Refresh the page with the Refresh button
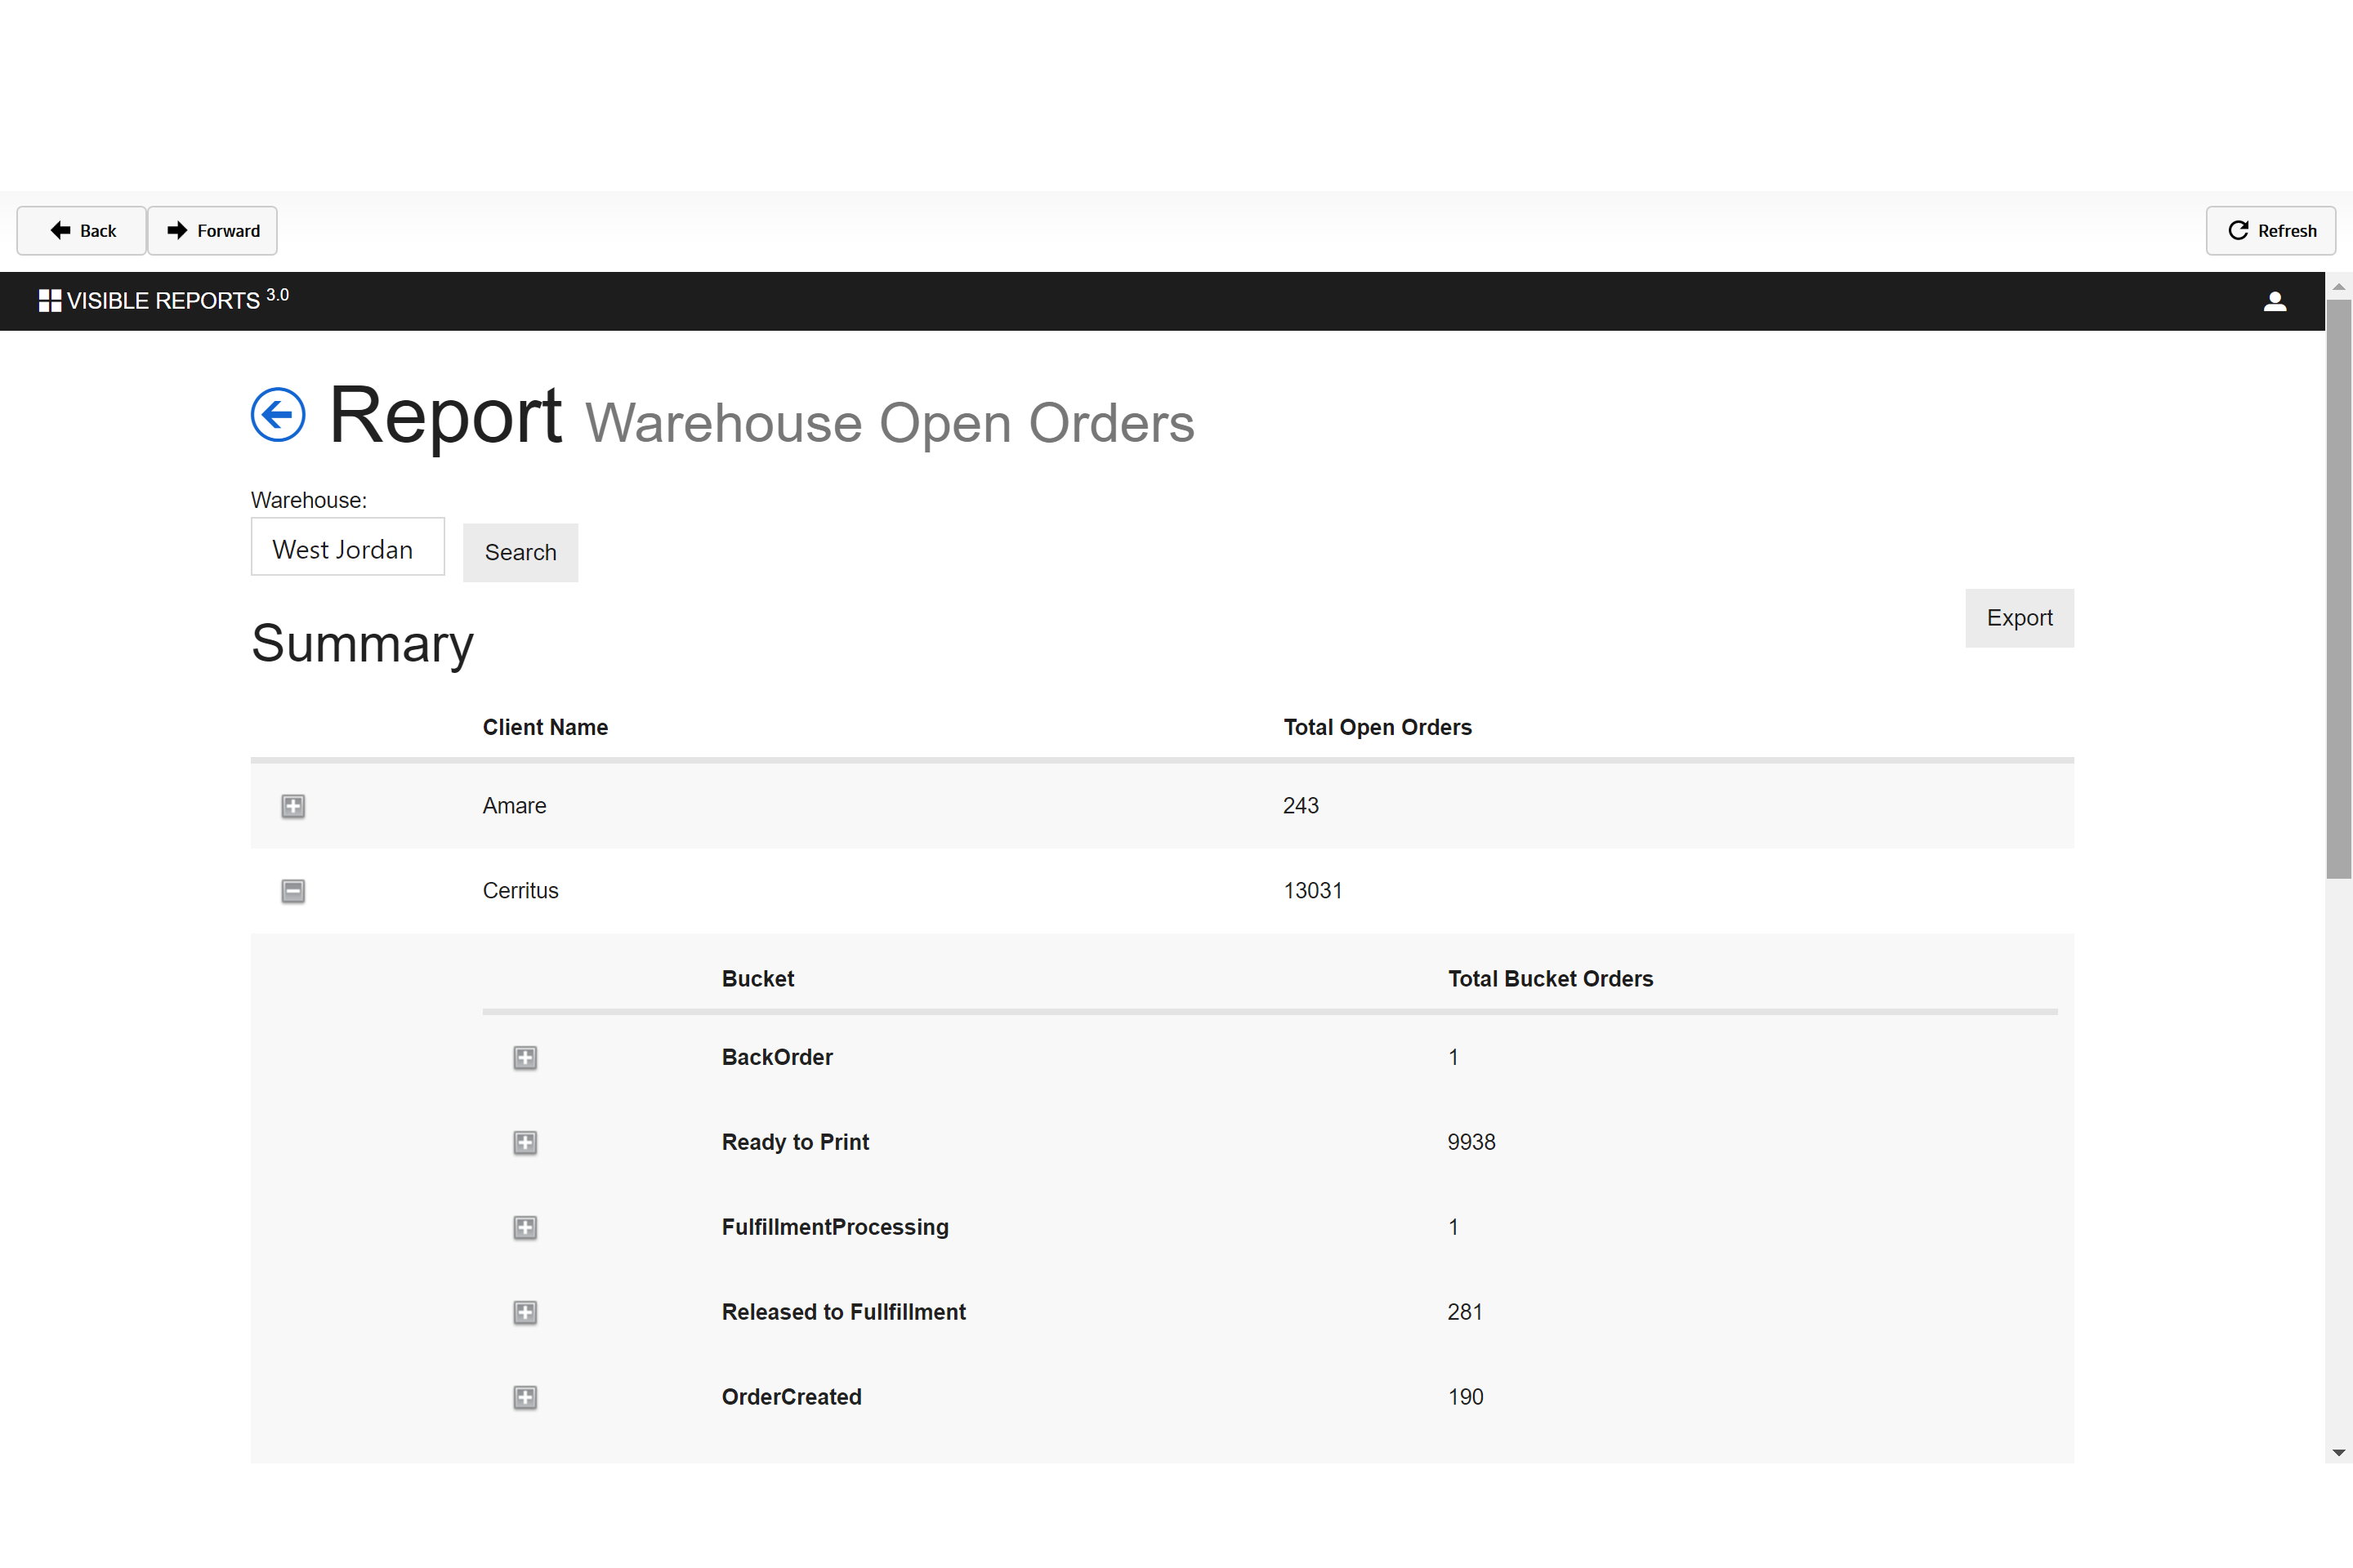 pyautogui.click(x=2271, y=231)
